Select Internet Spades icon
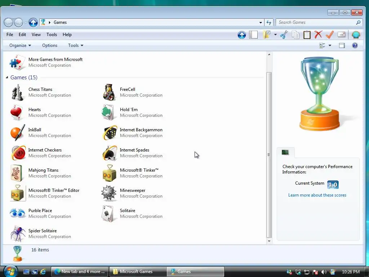The image size is (369, 277). coord(110,153)
